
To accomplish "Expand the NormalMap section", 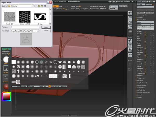I will point(141,88).
